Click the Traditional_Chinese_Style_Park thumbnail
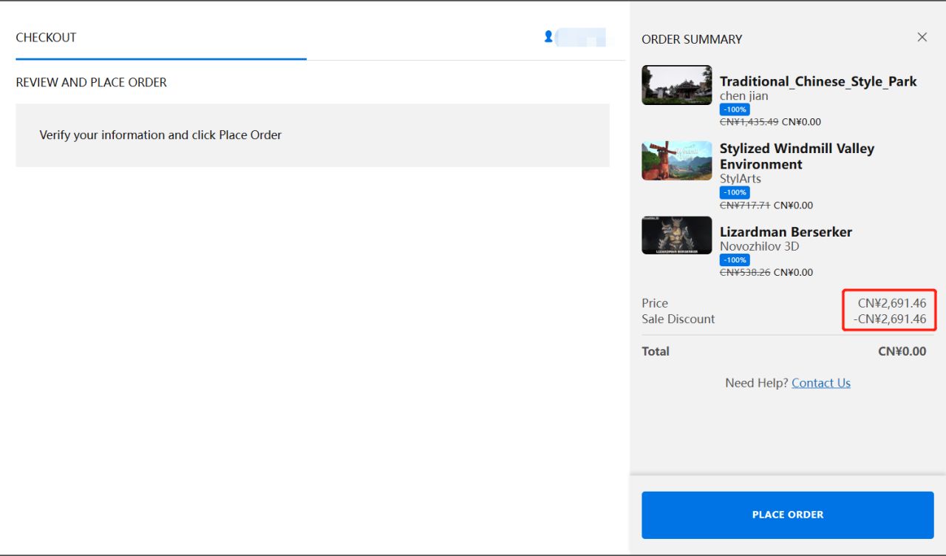 pos(677,85)
